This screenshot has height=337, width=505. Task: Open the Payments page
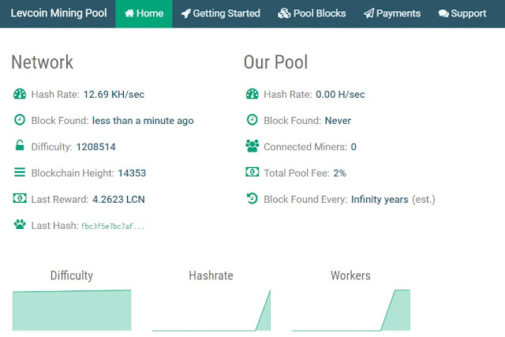tap(392, 13)
